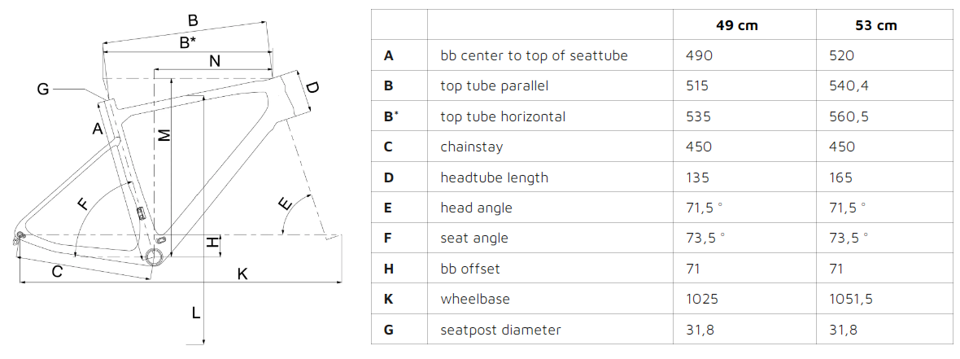
Task: Click the 'seat angle' row label
Action: 473,238
